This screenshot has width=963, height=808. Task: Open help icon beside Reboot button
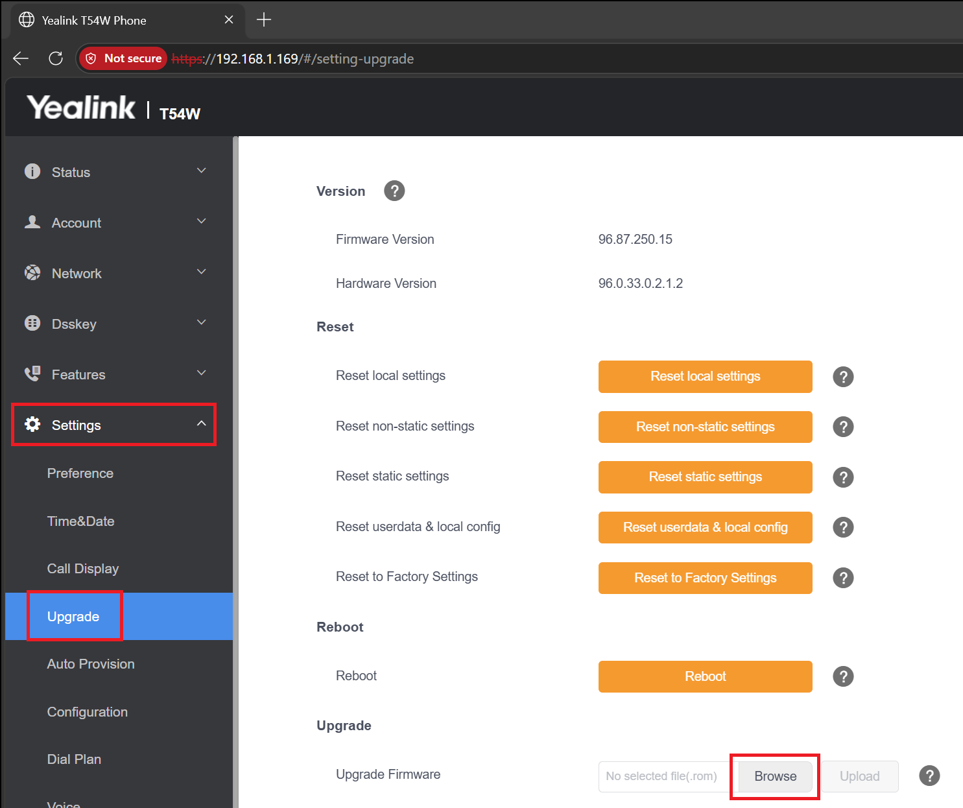[x=843, y=676]
